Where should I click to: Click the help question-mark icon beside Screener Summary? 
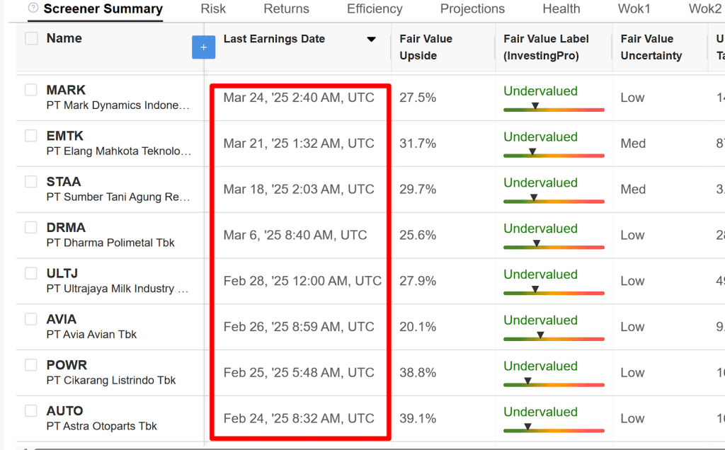pyautogui.click(x=33, y=8)
